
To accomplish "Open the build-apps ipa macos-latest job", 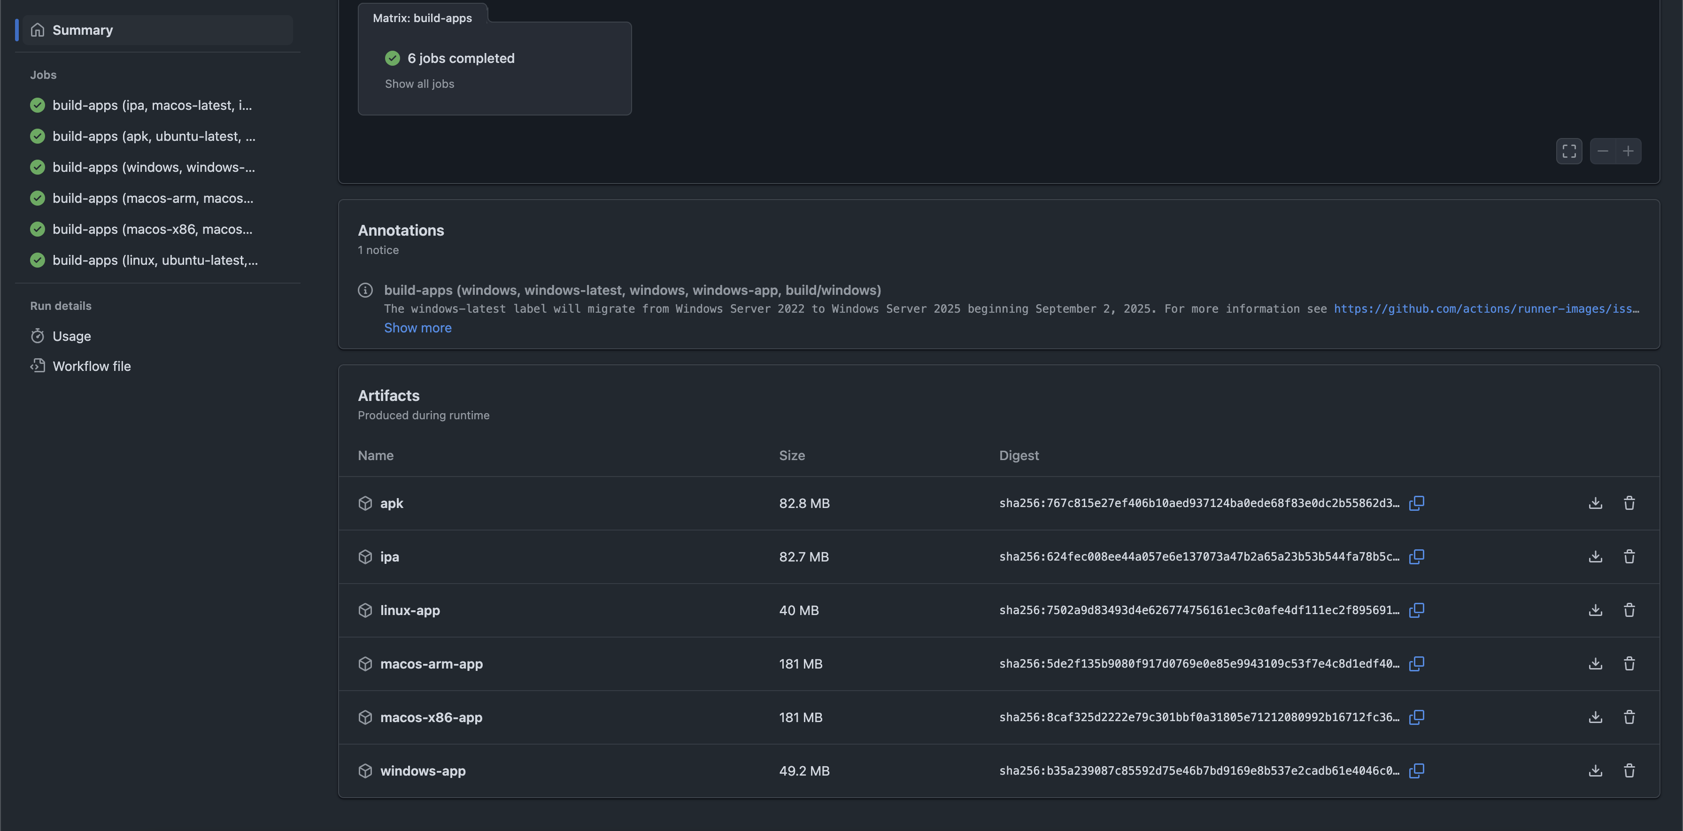I will pyautogui.click(x=152, y=105).
